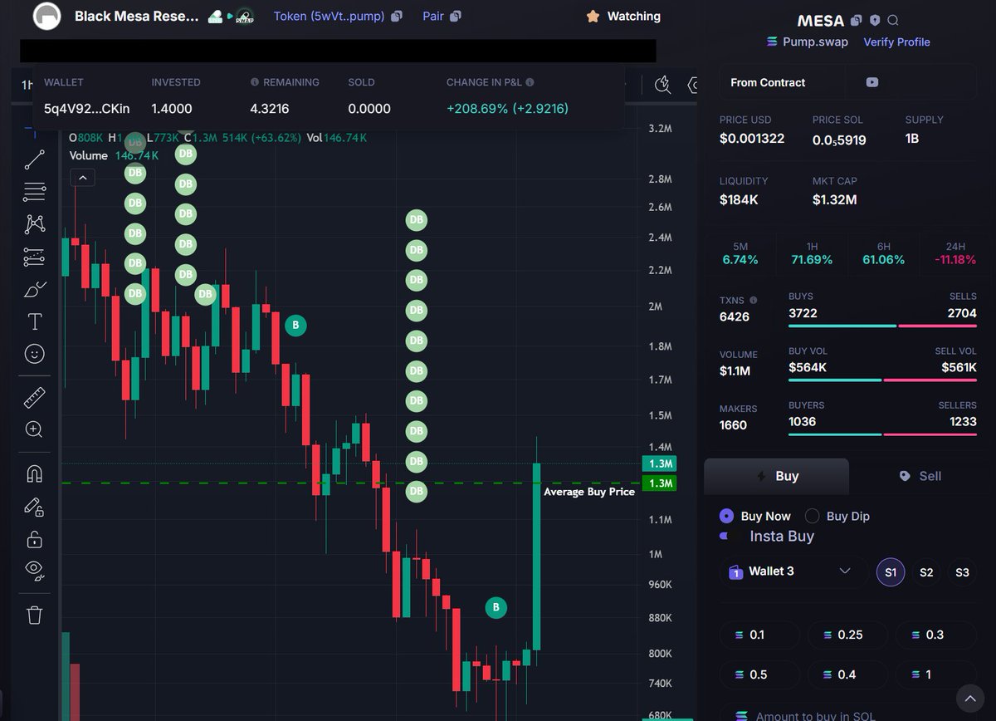Search MESA with magnifier icon
The height and width of the screenshot is (721, 996).
tap(893, 20)
